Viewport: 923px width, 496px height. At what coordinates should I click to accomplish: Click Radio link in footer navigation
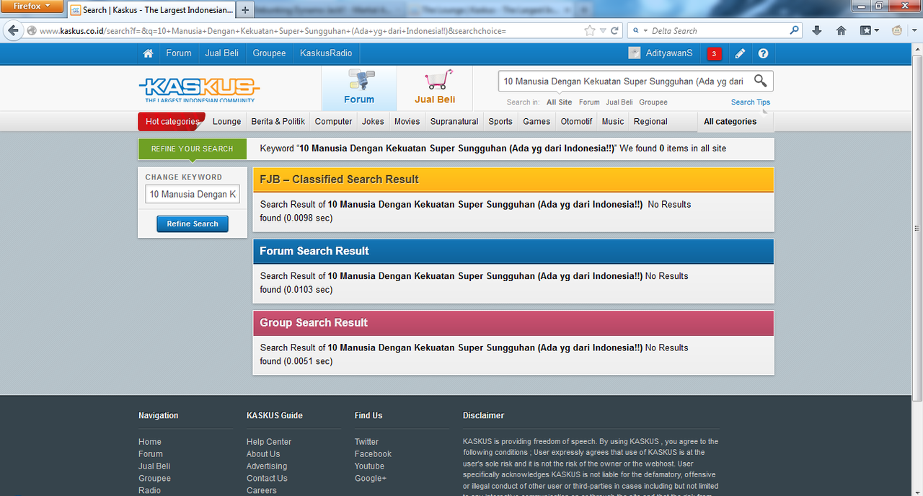click(149, 491)
